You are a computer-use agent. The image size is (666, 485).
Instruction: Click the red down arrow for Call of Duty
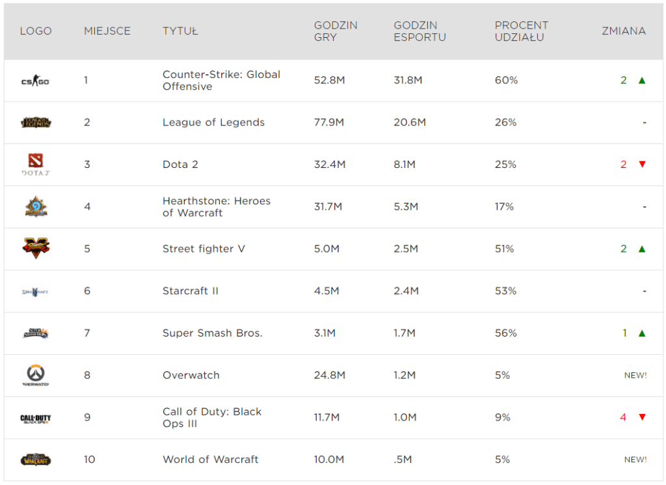[x=642, y=417]
